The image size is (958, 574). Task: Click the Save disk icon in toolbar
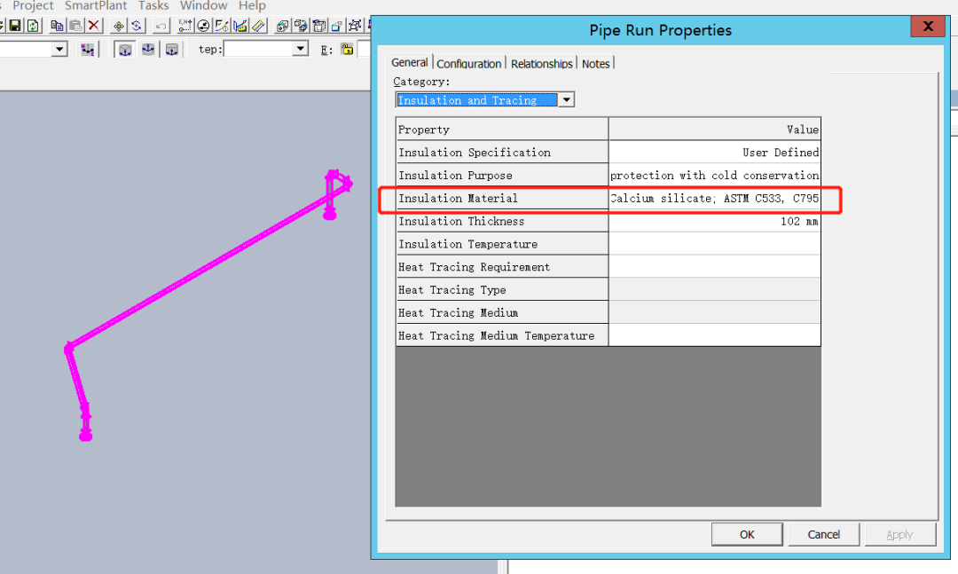15,26
